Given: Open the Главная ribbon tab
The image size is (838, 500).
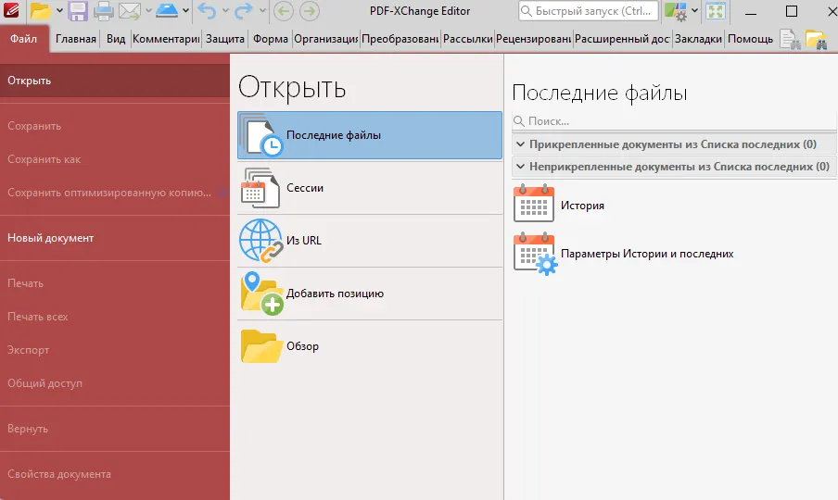Looking at the screenshot, I should click(75, 39).
